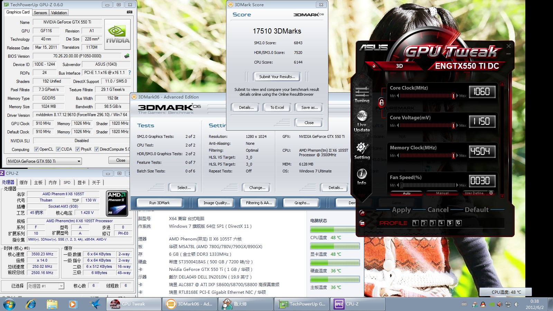The width and height of the screenshot is (553, 311).
Task: Click the Run 3DMark button
Action: pos(159,203)
